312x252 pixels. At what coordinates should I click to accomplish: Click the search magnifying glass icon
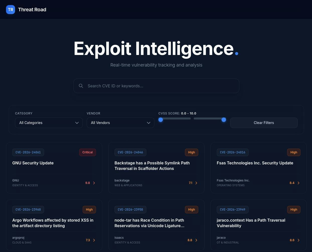click(81, 86)
